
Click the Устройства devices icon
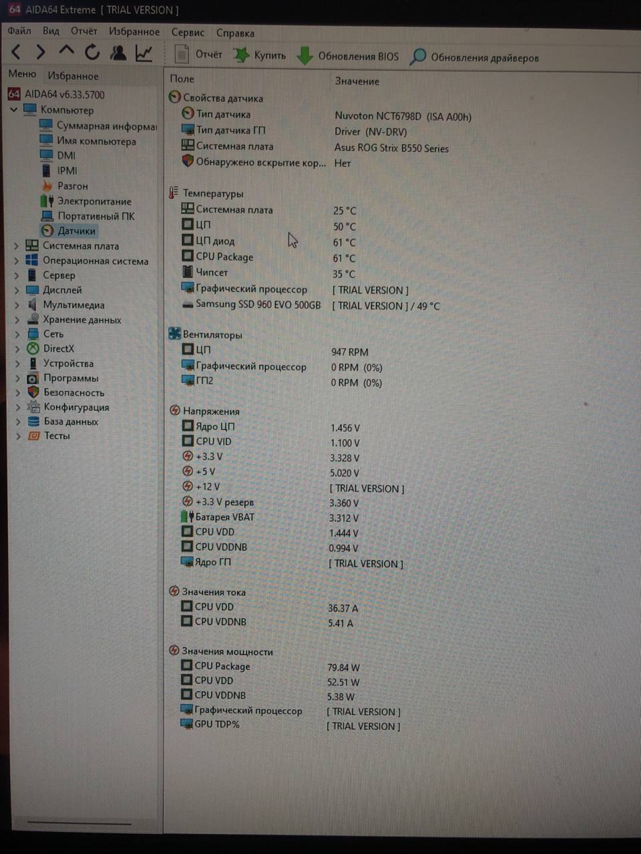point(33,364)
